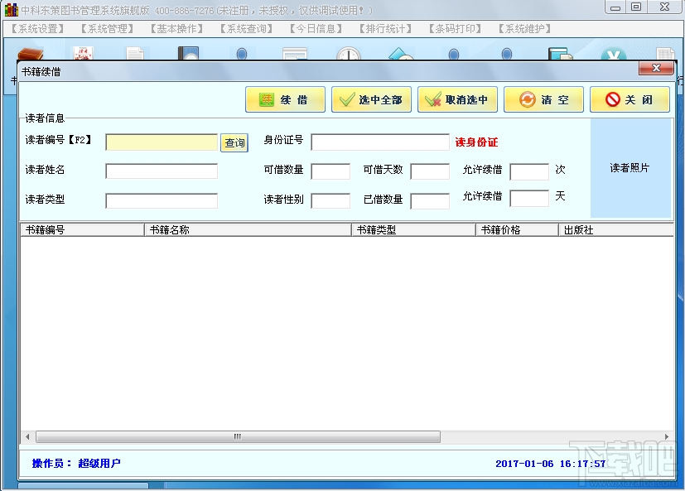
Task: Click the 清空 clear button
Action: click(543, 99)
